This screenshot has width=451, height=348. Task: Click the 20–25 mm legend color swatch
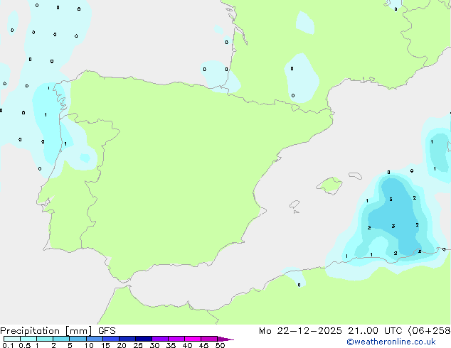pyautogui.click(x=127, y=339)
